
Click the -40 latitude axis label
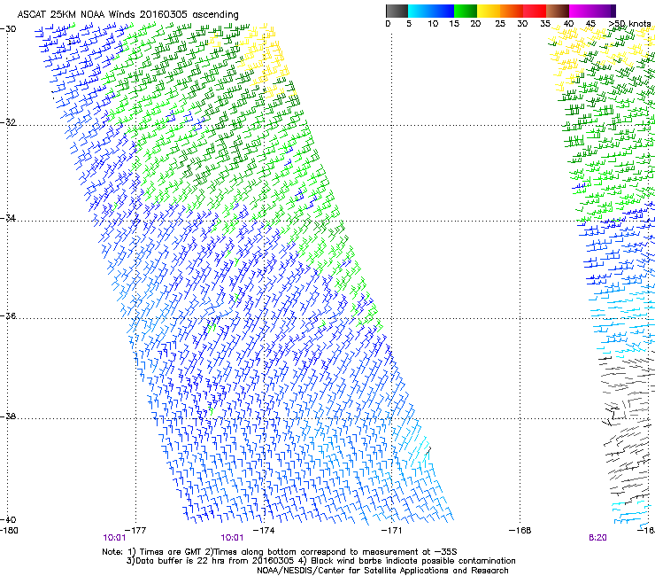click(x=8, y=519)
